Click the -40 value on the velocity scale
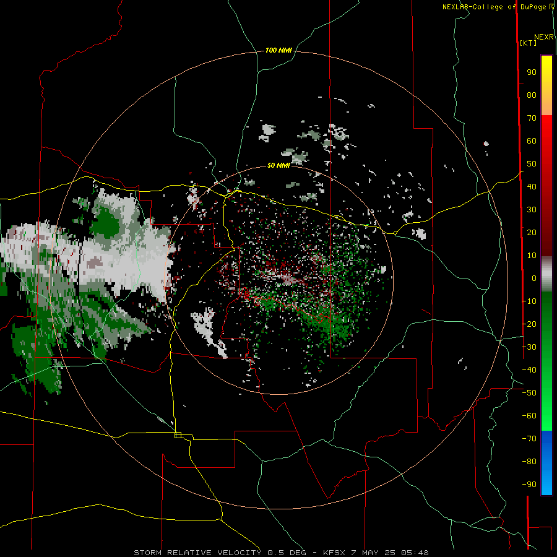The image size is (557, 557). 529,370
